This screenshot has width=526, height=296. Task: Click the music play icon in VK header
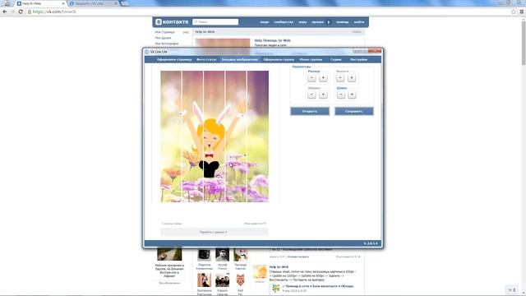329,22
